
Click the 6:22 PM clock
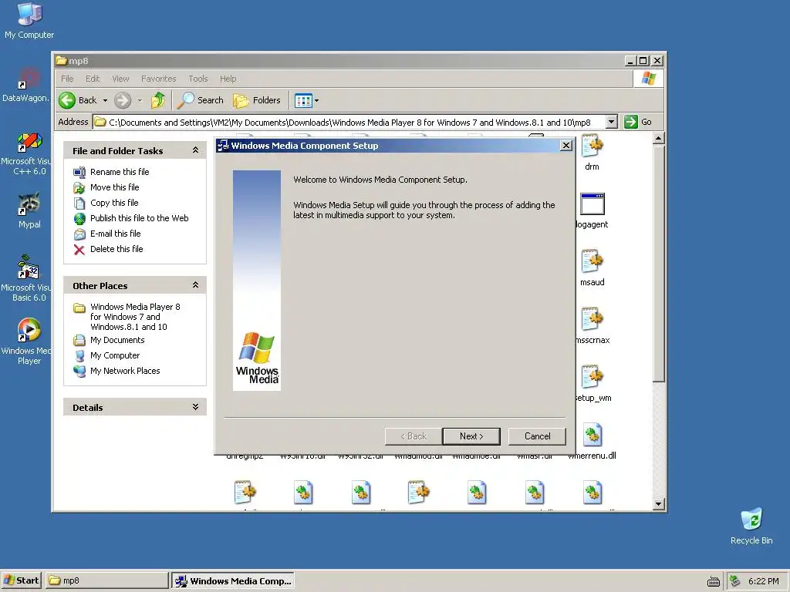pyautogui.click(x=764, y=581)
